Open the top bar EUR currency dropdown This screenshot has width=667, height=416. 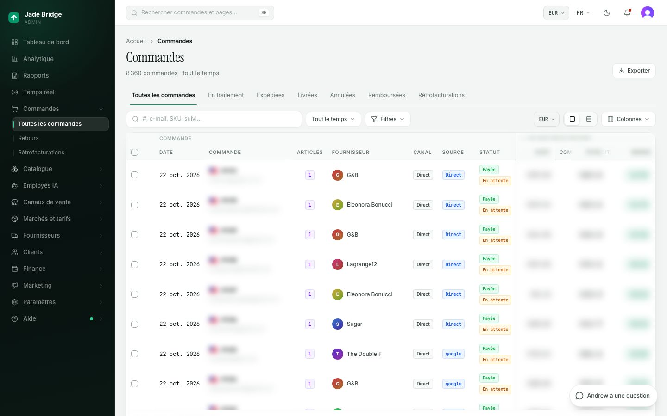point(556,13)
